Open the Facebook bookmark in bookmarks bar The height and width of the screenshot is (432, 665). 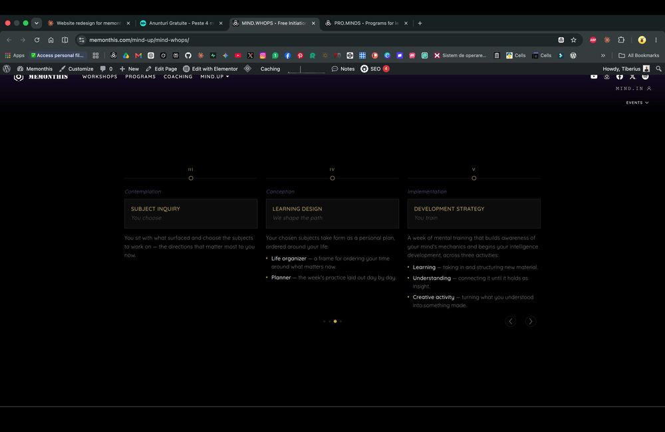287,56
